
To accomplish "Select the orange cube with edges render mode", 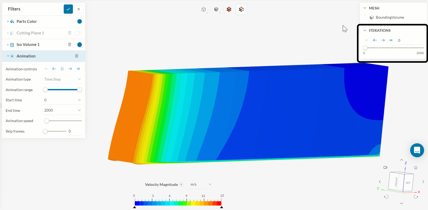I will (x=229, y=9).
